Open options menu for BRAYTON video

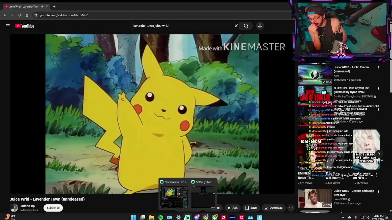(378, 89)
